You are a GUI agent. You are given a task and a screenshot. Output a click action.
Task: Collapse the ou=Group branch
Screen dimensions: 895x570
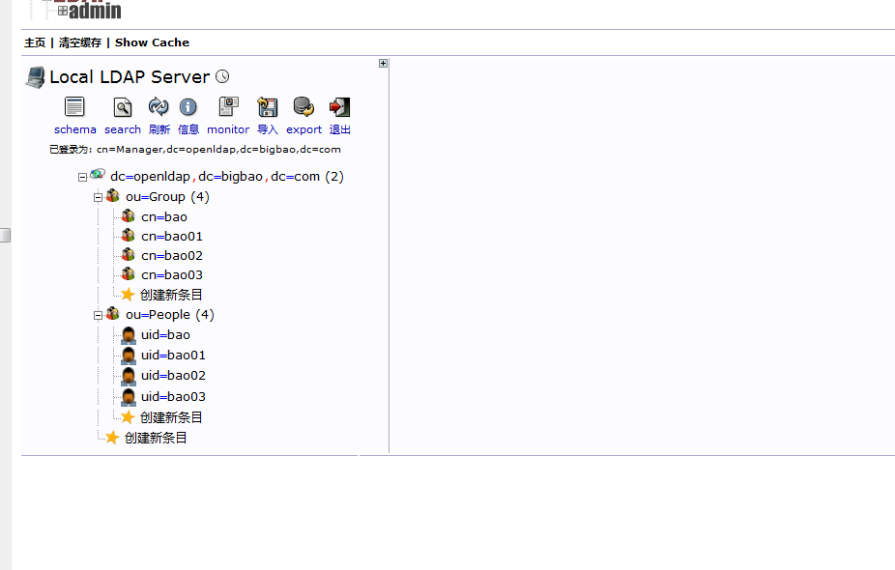pos(99,197)
